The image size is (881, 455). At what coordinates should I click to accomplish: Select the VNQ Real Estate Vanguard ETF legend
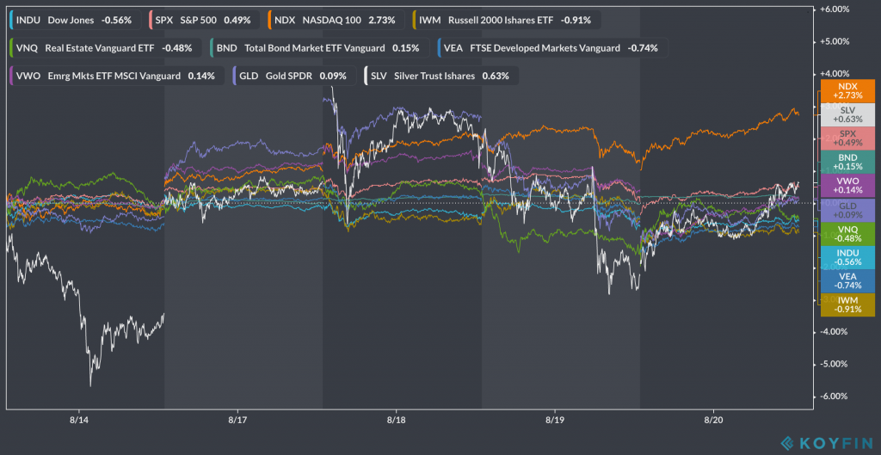pos(105,48)
